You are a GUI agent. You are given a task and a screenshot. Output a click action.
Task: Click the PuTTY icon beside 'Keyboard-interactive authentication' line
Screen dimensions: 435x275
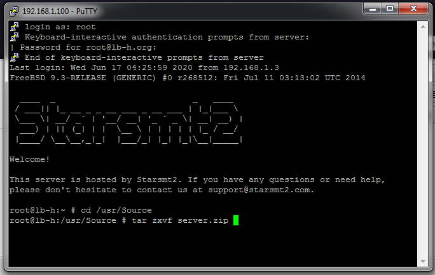click(x=15, y=37)
